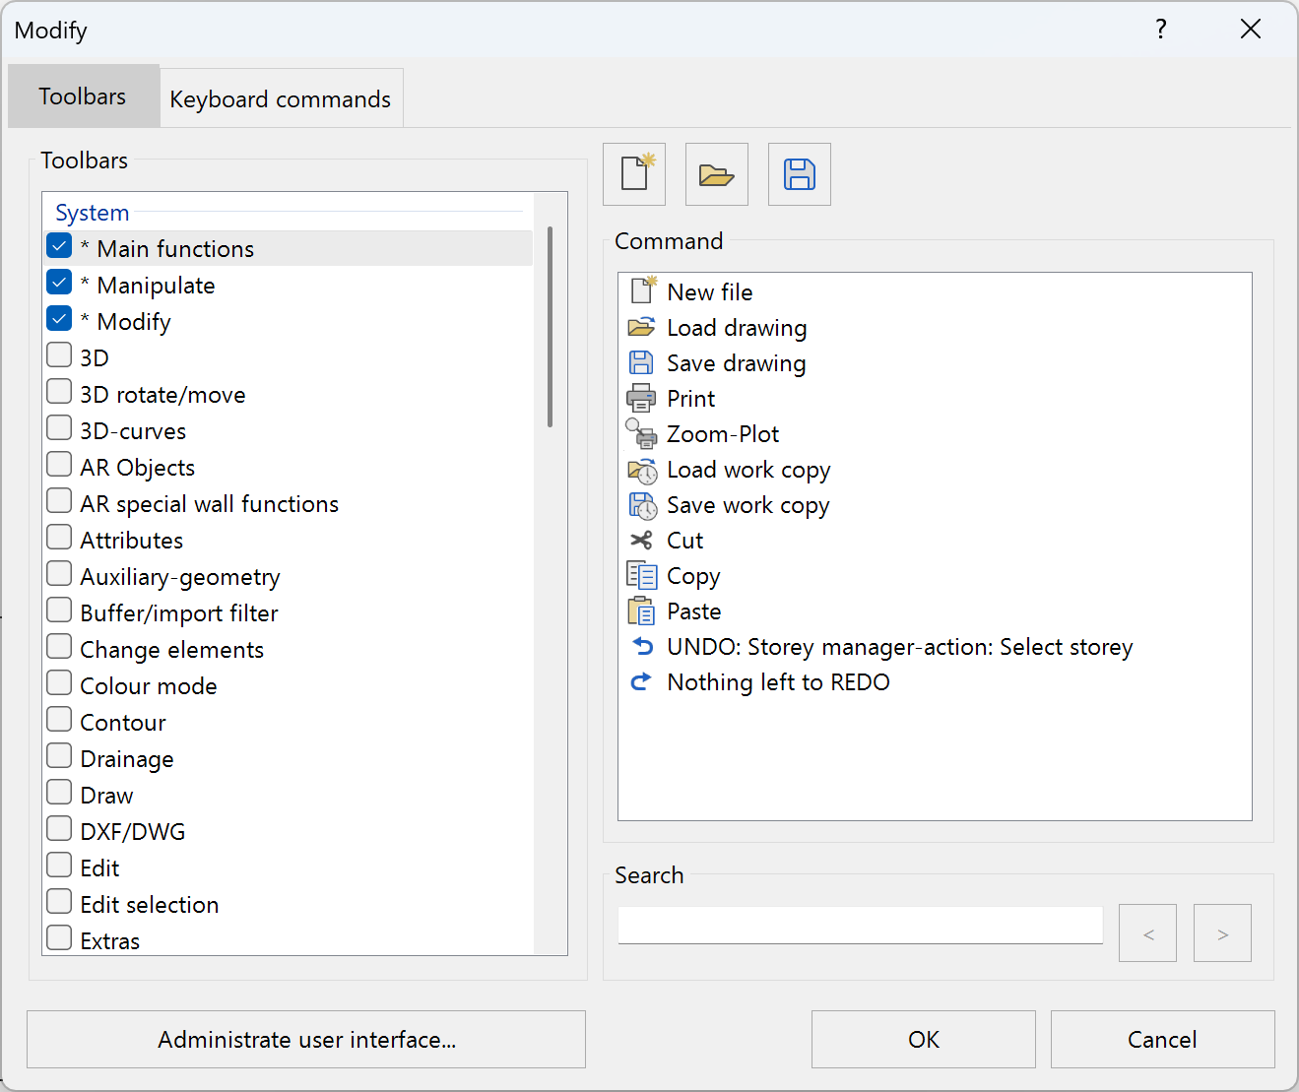Select the Toolbars tab
Image resolution: width=1299 pixels, height=1092 pixels.
pyautogui.click(x=83, y=96)
